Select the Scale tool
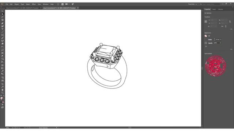The width and height of the screenshot is (234, 131). click(x=3, y=50)
